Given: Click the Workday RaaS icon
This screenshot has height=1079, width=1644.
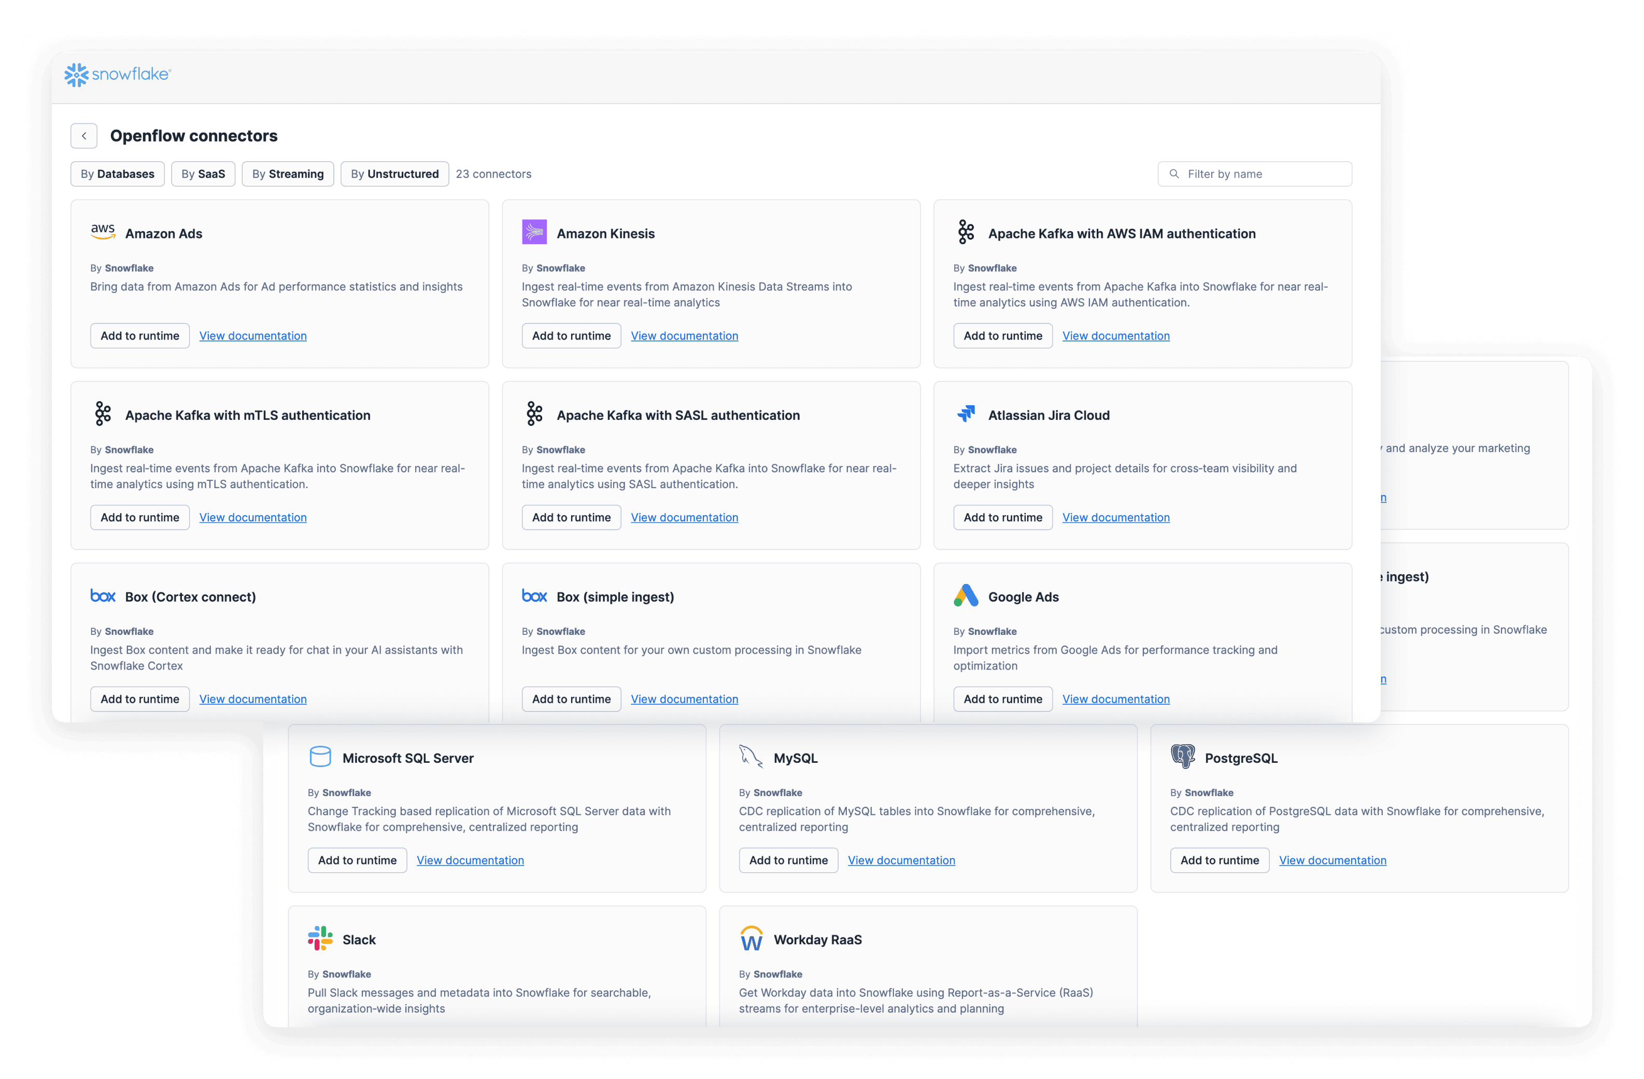Looking at the screenshot, I should click(752, 938).
